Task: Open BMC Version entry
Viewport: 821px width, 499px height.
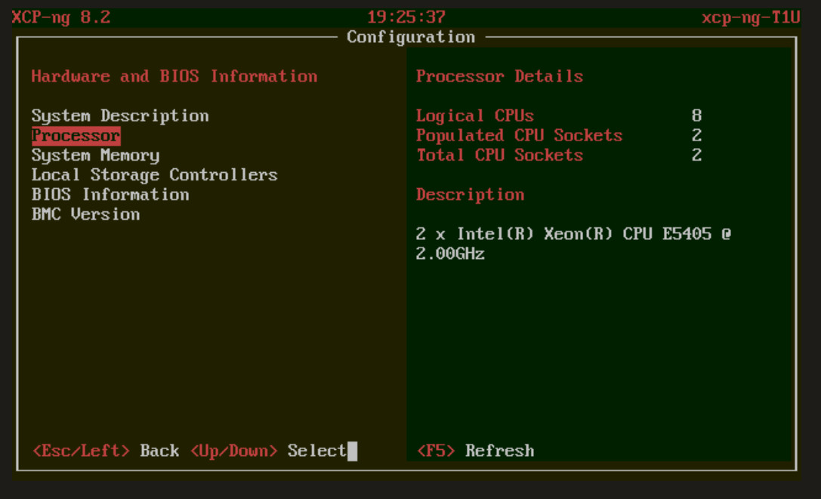Action: [85, 214]
